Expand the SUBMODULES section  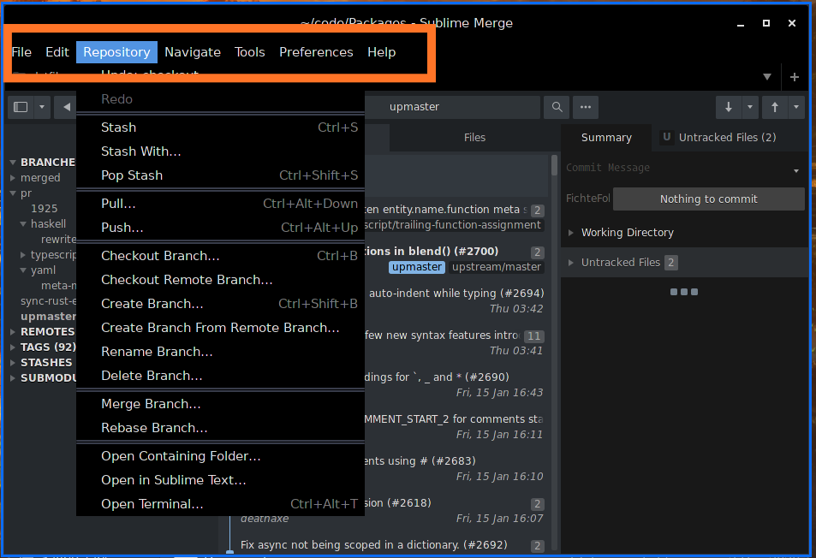click(x=13, y=378)
